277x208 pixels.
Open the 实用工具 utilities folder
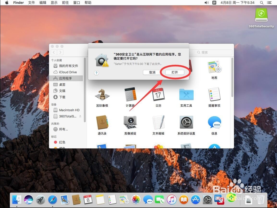(186, 95)
